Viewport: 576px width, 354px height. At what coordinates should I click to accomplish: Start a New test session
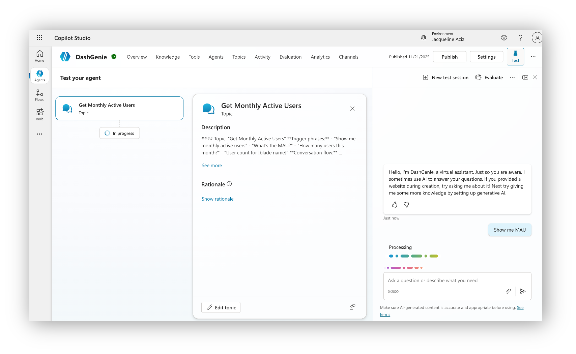(446, 78)
